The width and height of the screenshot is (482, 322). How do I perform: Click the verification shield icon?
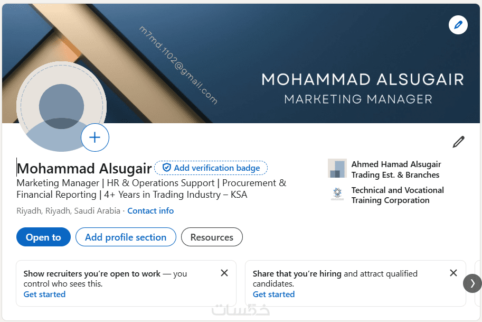(x=166, y=168)
